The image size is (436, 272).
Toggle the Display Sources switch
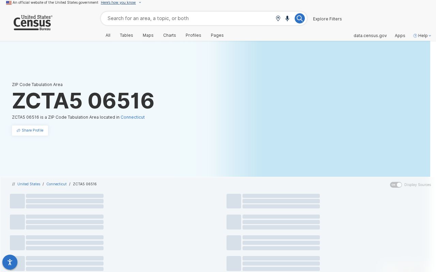(396, 185)
